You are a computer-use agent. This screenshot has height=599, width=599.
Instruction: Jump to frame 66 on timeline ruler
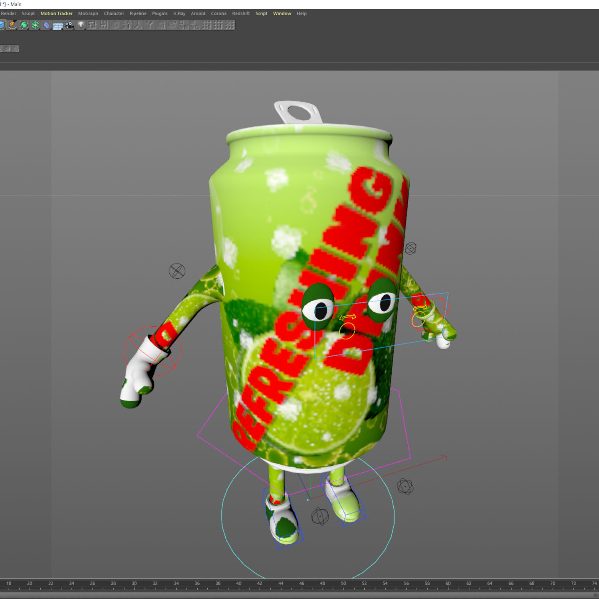tap(511, 584)
